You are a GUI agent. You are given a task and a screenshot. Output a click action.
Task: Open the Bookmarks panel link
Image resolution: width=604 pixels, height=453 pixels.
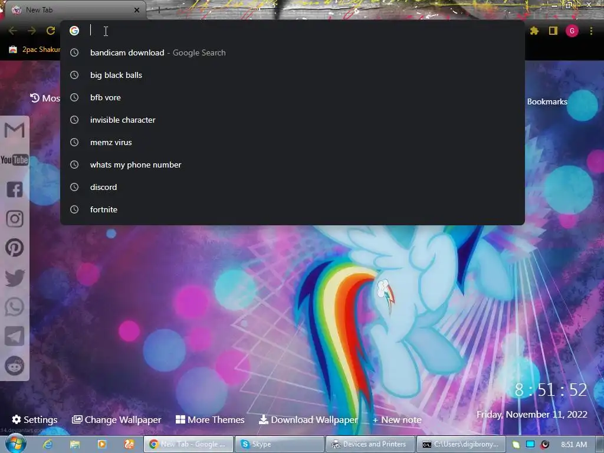[547, 101]
